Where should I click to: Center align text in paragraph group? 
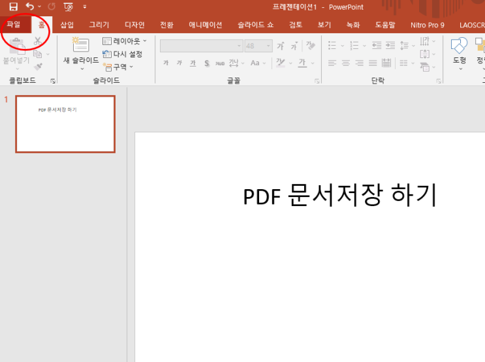(x=346, y=63)
